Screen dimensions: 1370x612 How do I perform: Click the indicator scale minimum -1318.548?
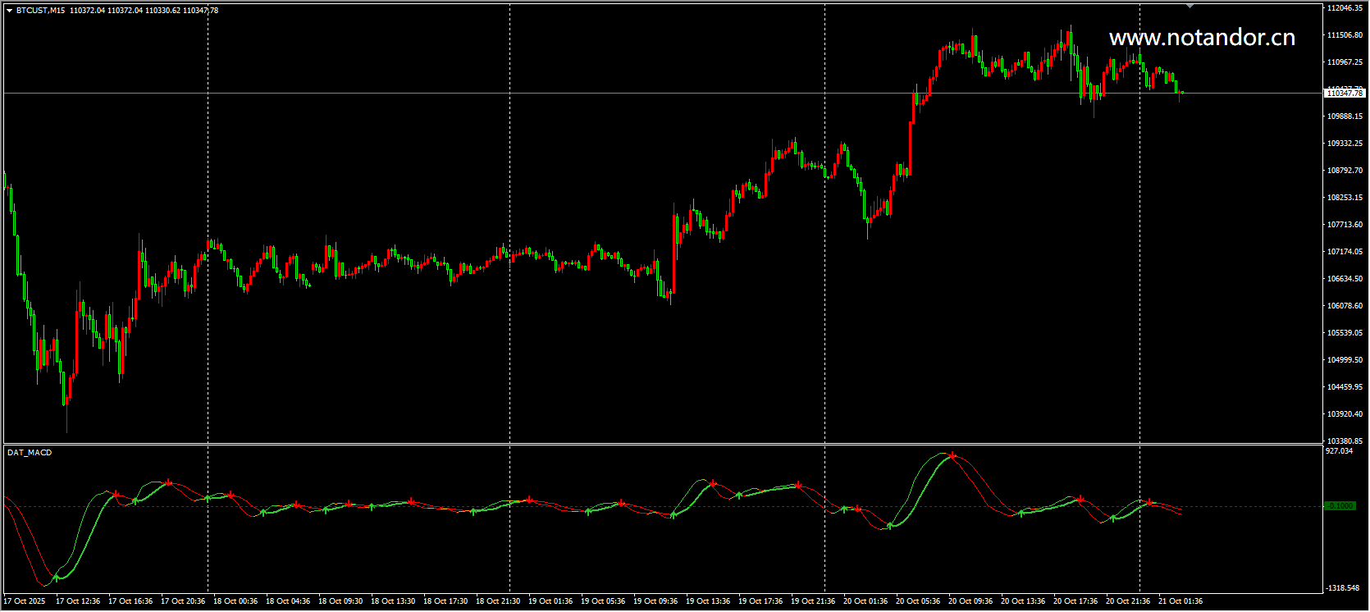click(x=1343, y=588)
